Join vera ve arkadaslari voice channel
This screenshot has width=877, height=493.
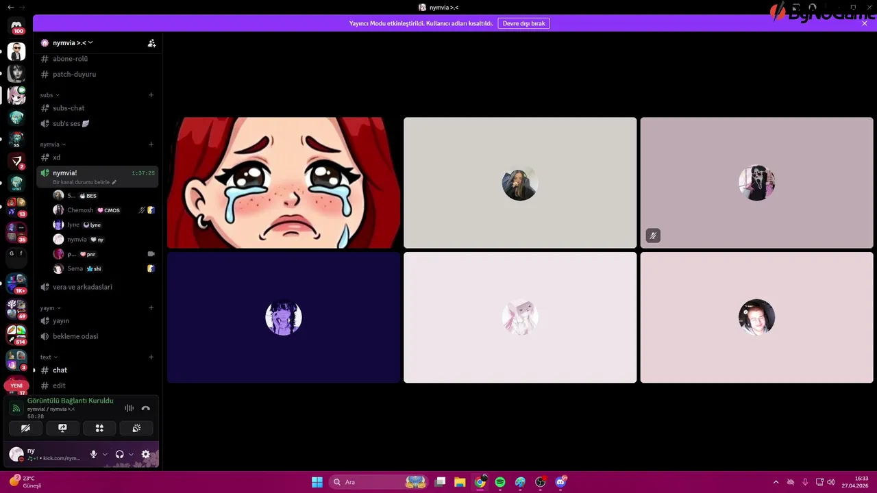click(x=97, y=287)
